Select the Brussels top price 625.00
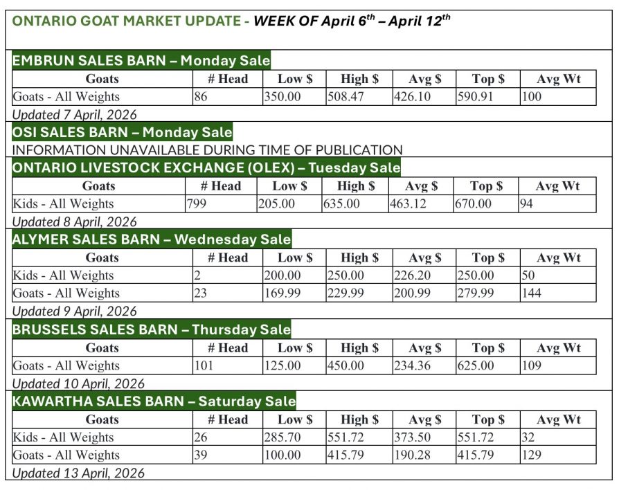The height and width of the screenshot is (490, 619). pyautogui.click(x=475, y=365)
